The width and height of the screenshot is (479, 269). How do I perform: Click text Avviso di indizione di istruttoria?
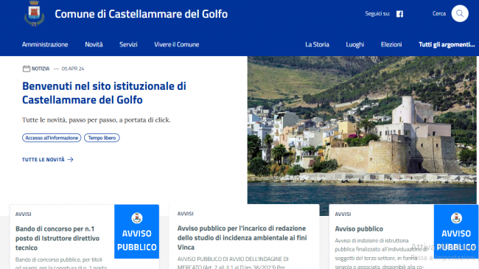[380, 254]
